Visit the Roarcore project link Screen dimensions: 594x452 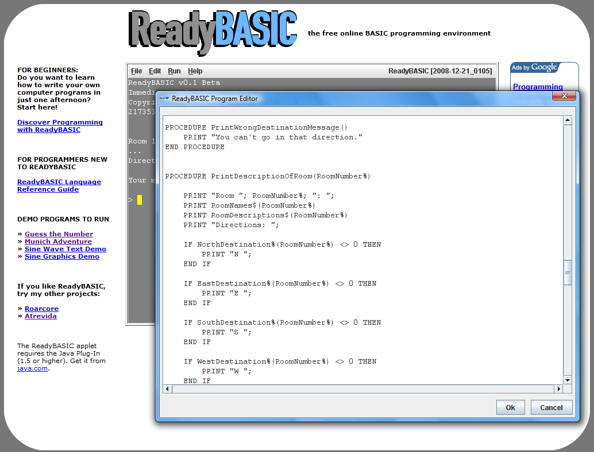41,309
